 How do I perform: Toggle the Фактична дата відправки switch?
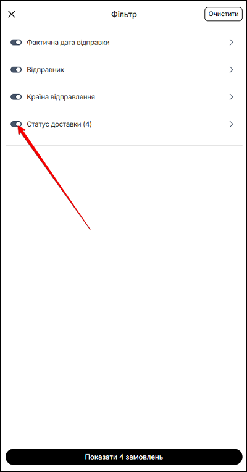tap(16, 43)
